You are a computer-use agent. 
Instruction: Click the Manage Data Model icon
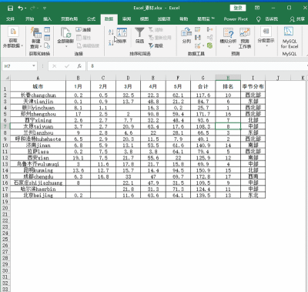209,45
